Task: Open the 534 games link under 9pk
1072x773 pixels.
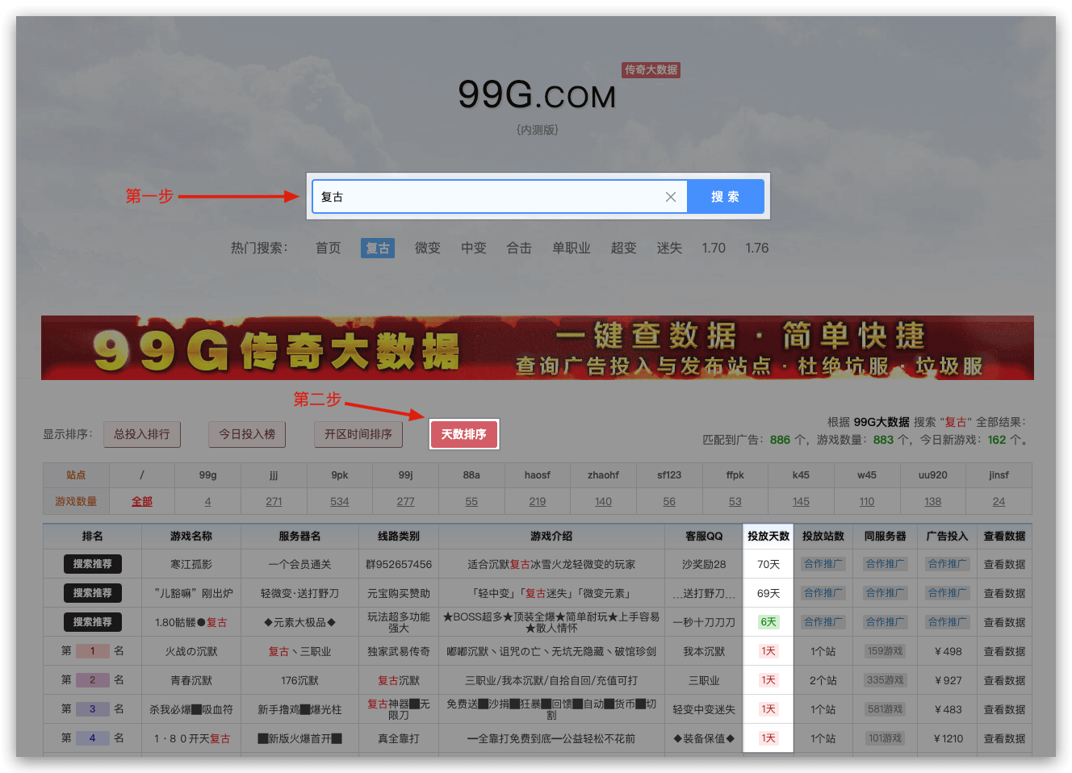Action: pos(340,502)
